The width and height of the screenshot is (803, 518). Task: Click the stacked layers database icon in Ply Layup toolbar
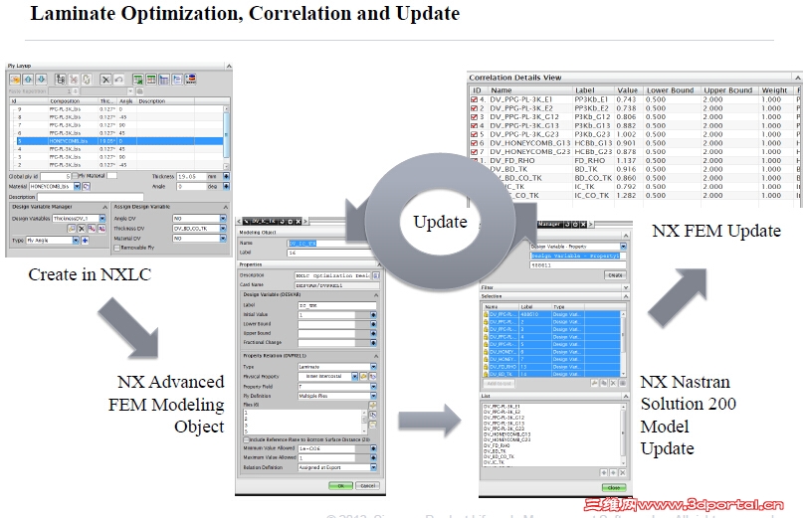tap(190, 79)
